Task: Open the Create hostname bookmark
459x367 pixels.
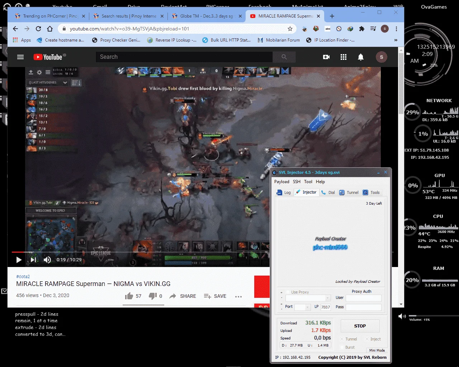Action: point(60,40)
